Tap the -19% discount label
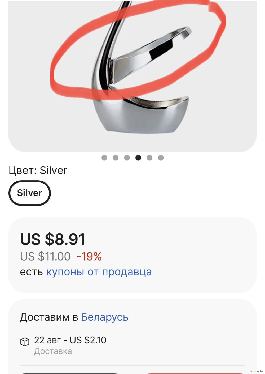This screenshot has width=265, height=374. point(89,257)
